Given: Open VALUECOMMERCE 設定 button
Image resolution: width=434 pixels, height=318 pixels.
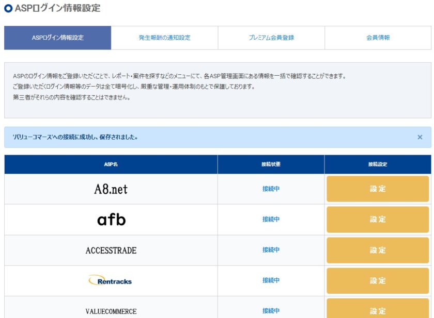Looking at the screenshot, I should point(378,309).
